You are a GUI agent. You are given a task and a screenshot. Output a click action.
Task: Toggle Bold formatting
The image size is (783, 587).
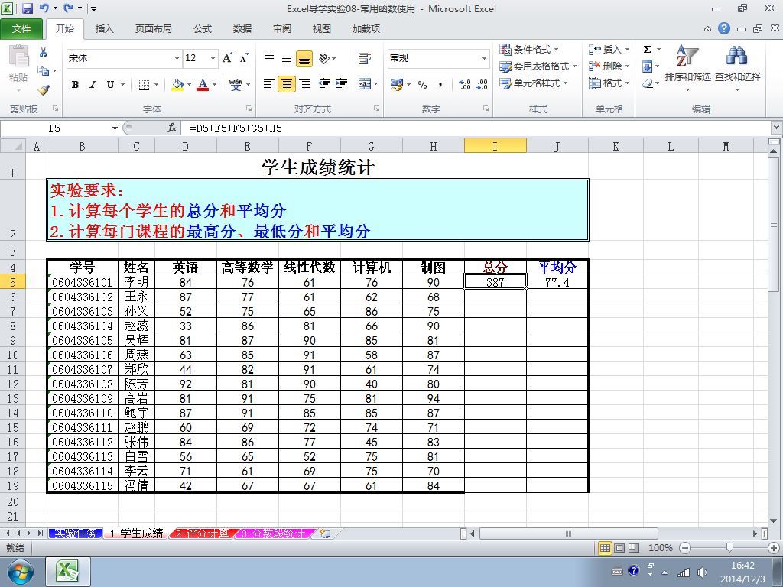click(76, 84)
